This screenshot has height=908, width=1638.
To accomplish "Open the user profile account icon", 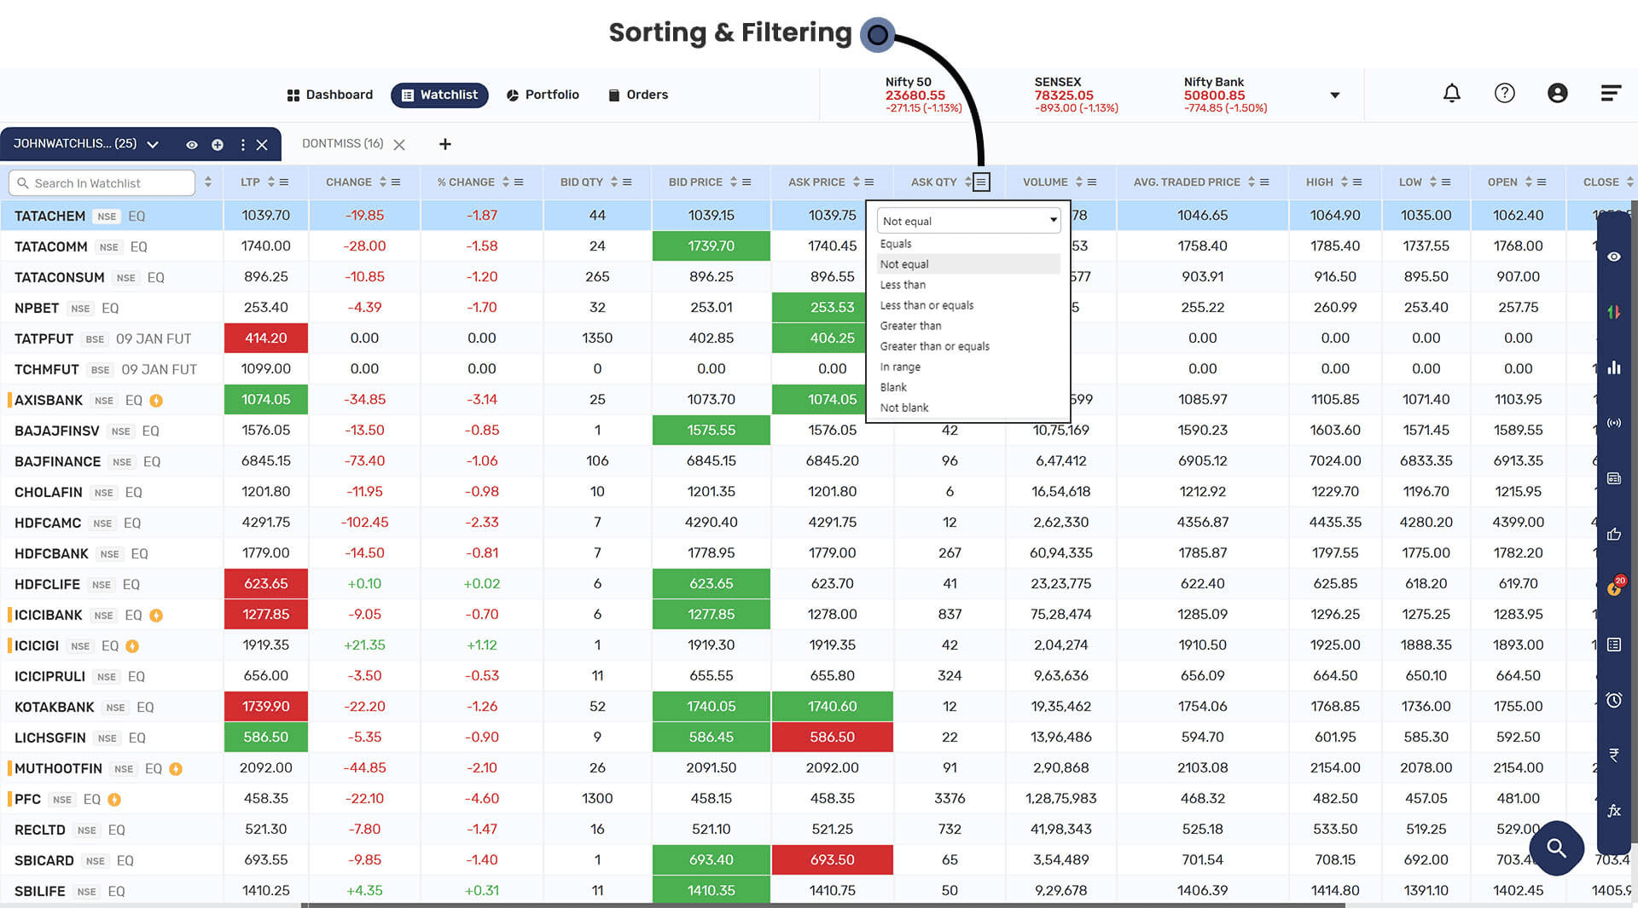I will click(x=1557, y=93).
